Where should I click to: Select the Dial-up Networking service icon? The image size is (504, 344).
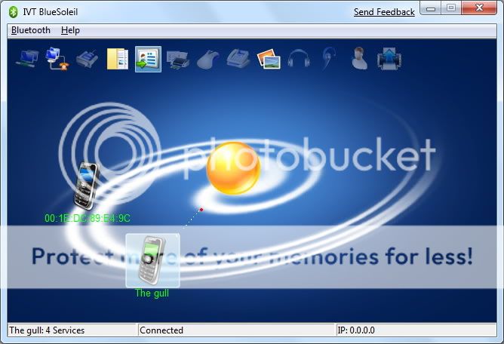[57, 59]
